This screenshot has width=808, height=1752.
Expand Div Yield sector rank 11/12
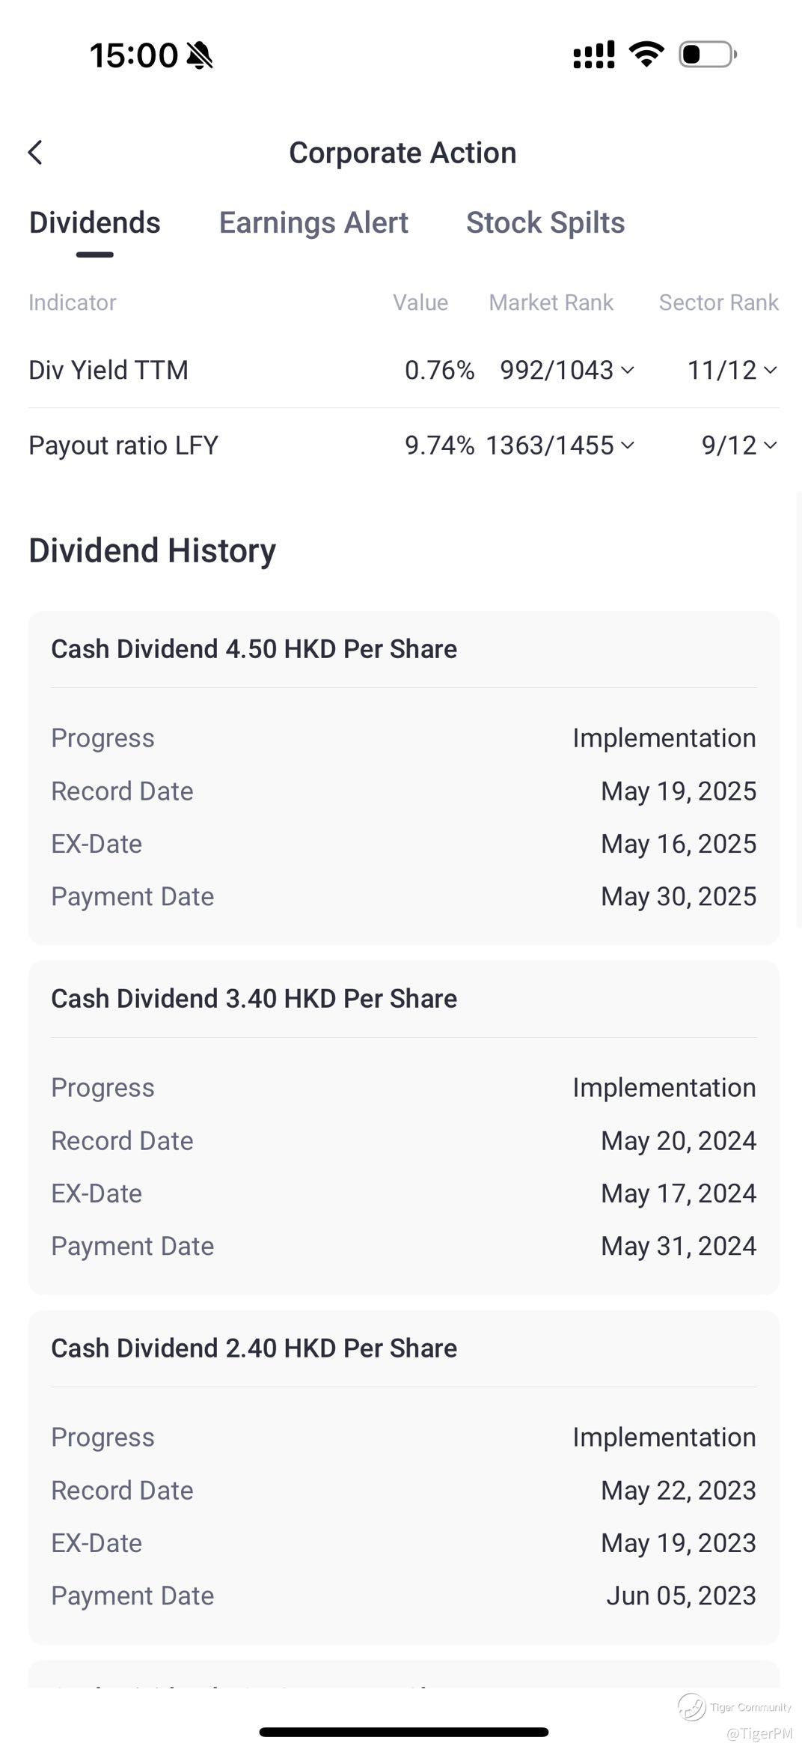732,370
